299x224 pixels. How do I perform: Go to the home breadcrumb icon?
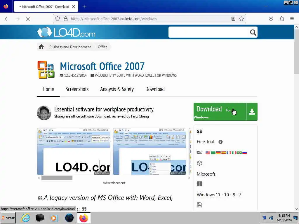pyautogui.click(x=41, y=47)
